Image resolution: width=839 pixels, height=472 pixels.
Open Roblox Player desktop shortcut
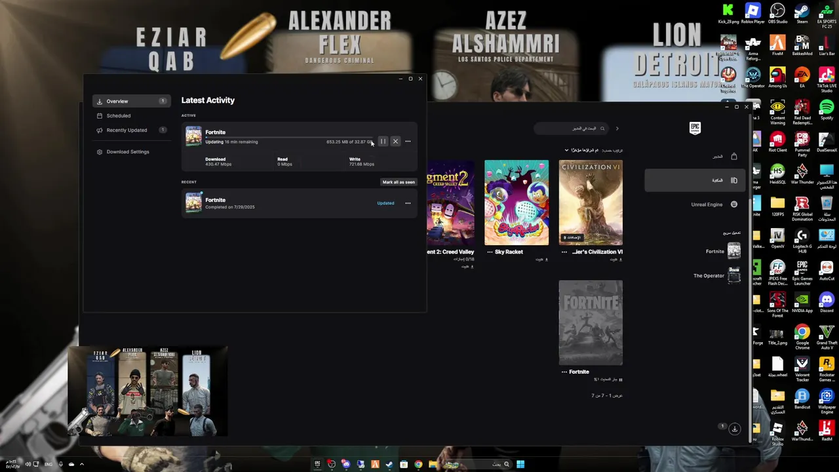click(752, 14)
